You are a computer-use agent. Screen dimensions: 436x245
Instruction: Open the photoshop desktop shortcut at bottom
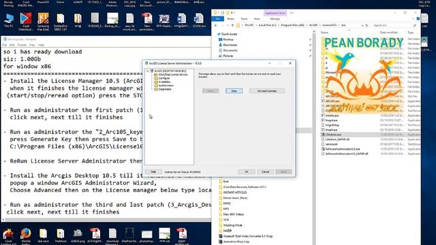[147, 235]
